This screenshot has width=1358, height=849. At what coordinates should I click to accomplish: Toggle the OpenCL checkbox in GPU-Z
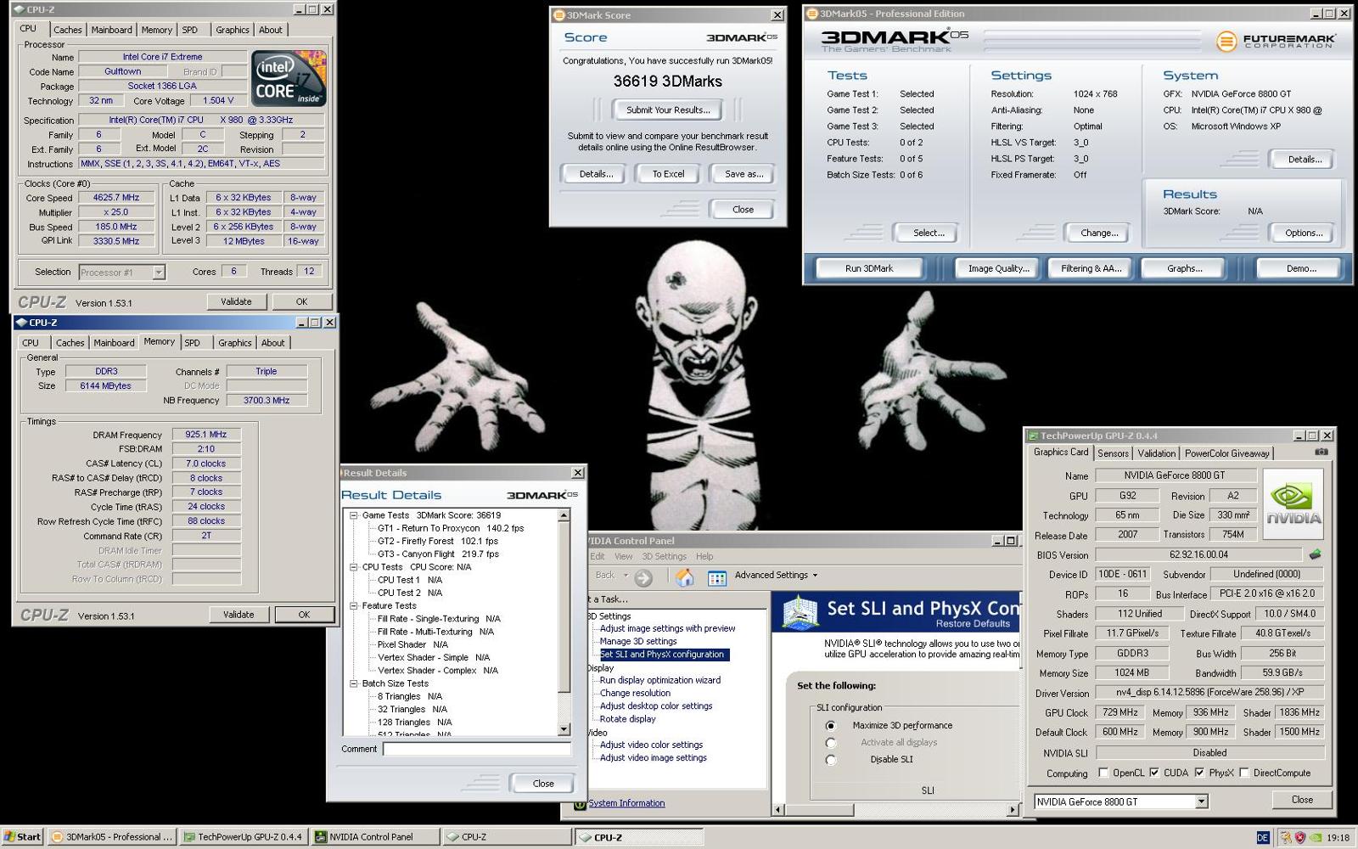point(1103,773)
